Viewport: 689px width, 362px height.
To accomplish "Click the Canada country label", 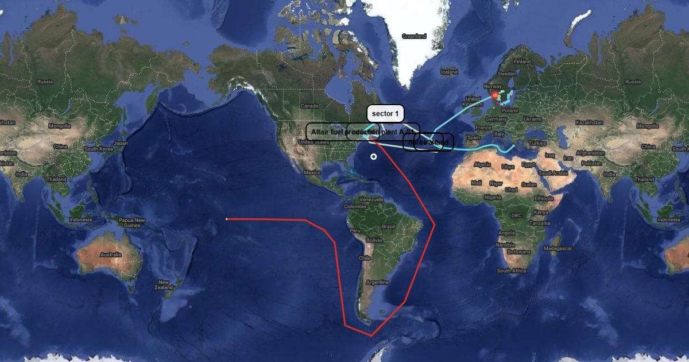I will click(309, 106).
